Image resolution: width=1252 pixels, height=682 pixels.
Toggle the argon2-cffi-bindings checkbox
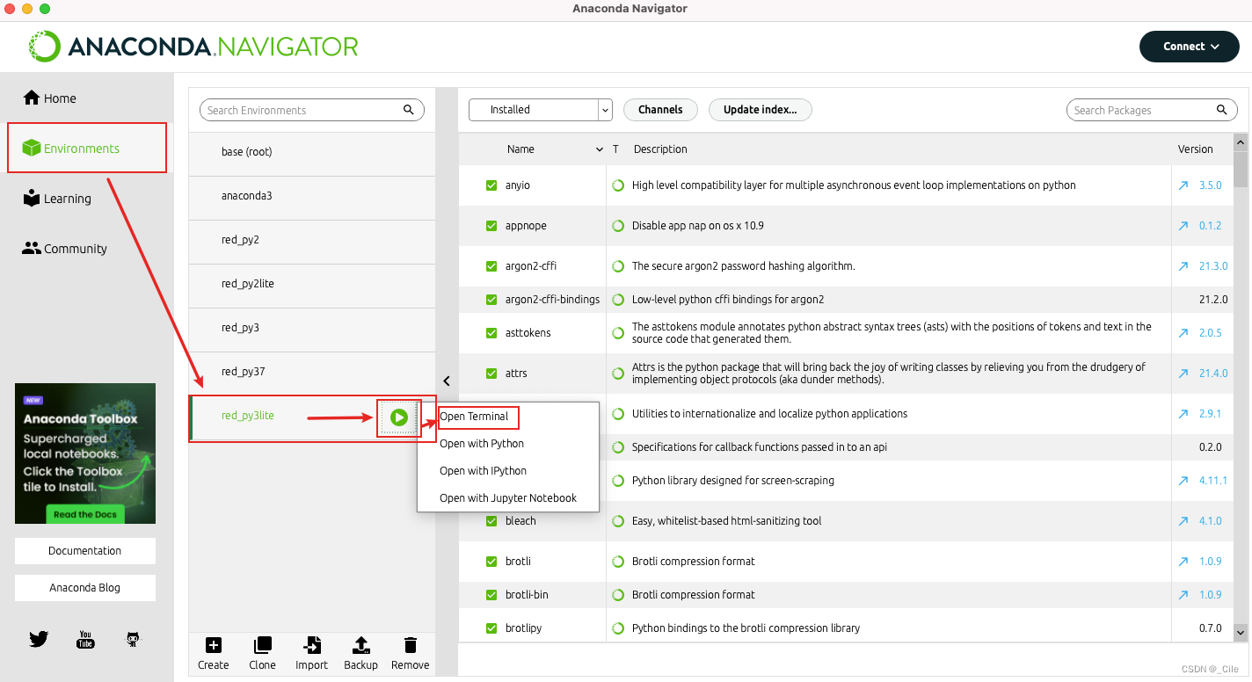tap(491, 300)
